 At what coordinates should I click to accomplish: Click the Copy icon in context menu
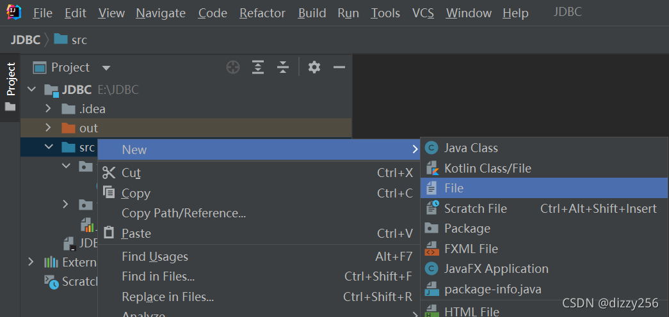click(x=109, y=192)
